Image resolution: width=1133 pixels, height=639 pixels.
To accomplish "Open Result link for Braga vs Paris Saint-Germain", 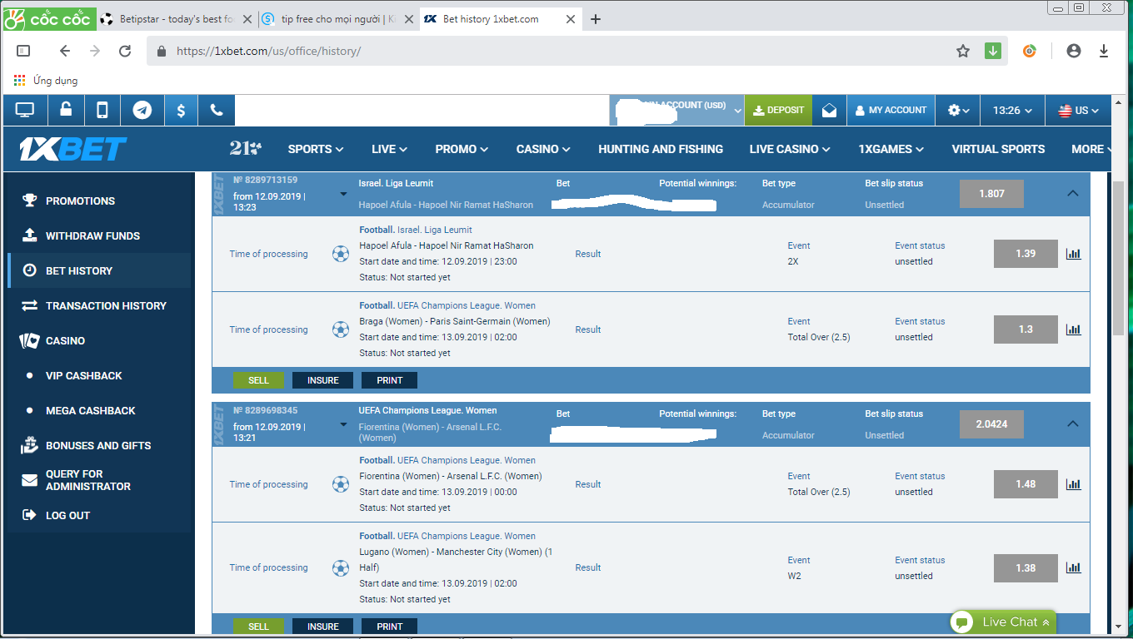I will 587,329.
